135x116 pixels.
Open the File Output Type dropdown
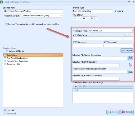[132, 31]
